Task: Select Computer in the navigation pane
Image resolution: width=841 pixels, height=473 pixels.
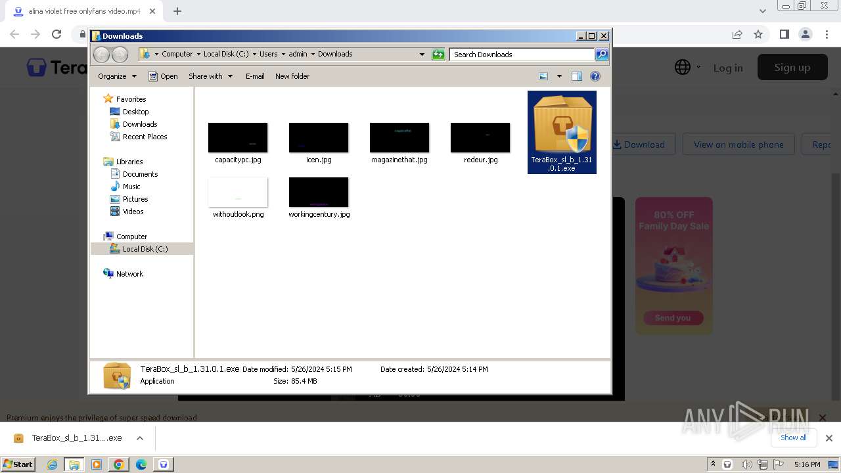Action: (131, 236)
